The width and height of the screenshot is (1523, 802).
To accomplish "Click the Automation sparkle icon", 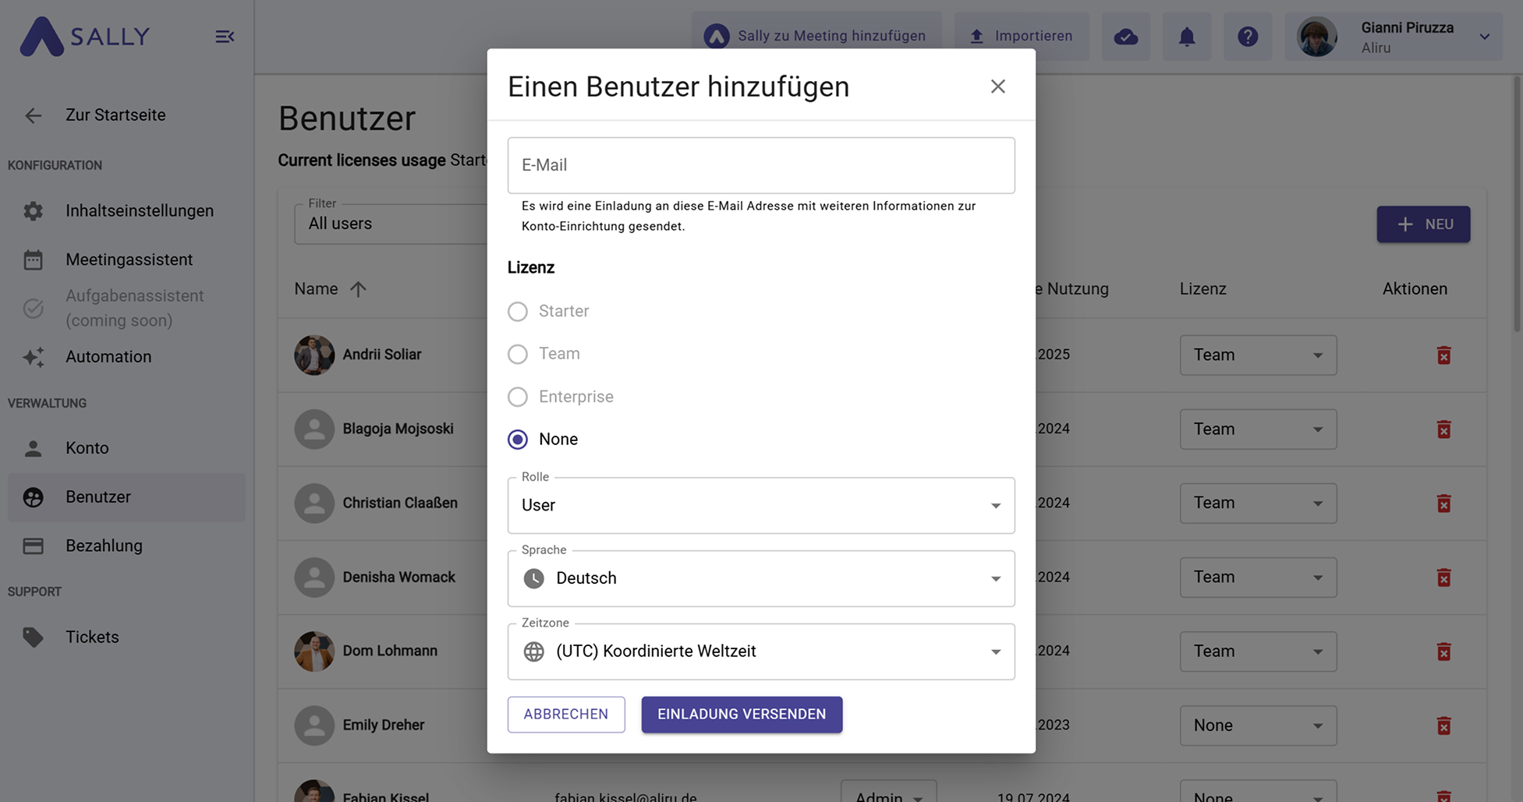I will [33, 357].
